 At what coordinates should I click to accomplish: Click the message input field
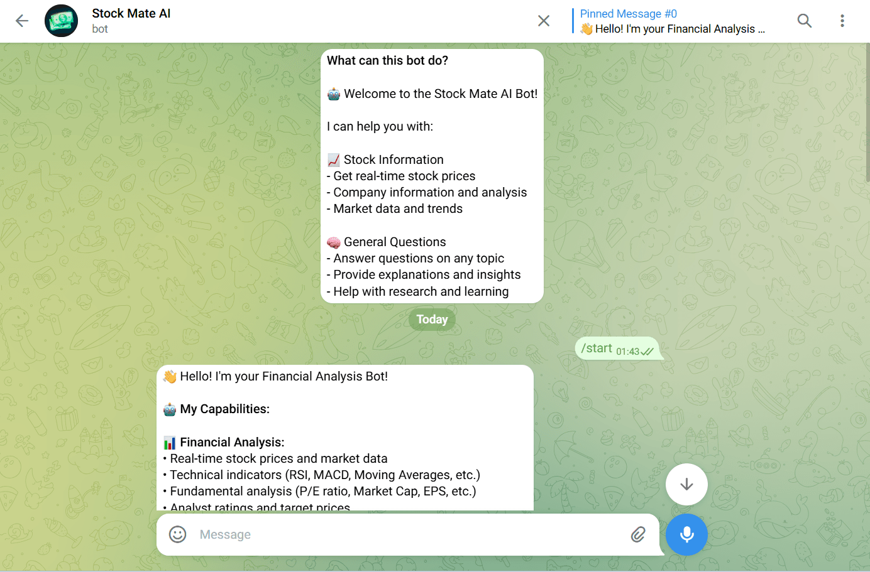pyautogui.click(x=377, y=534)
